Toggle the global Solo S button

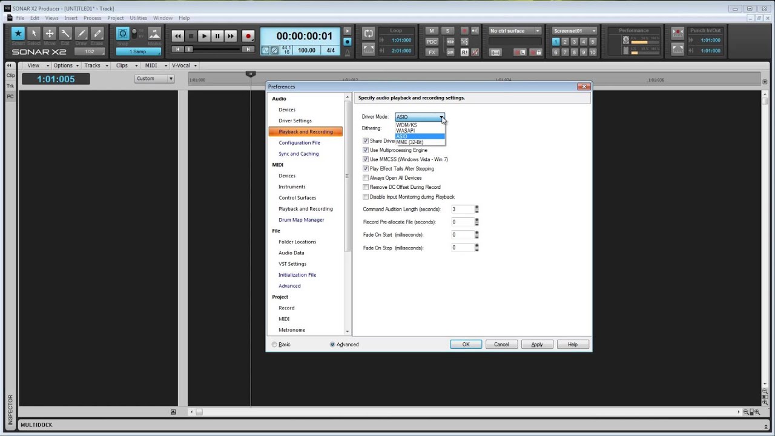tap(448, 31)
